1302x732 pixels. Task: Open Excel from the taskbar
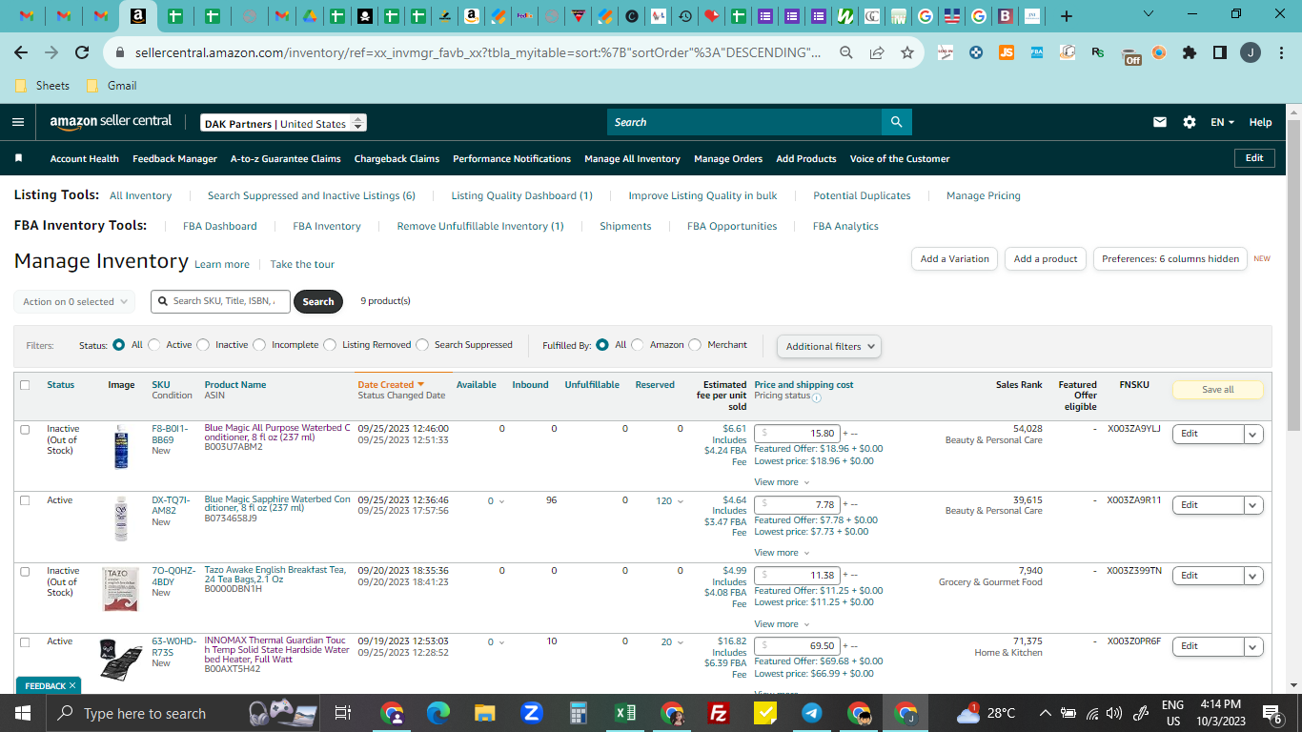pos(625,713)
